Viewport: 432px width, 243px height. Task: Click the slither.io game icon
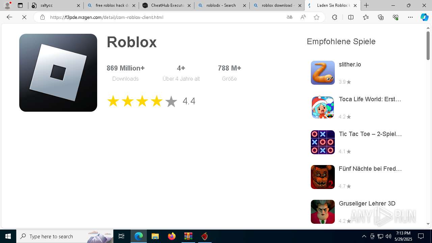pos(323,73)
